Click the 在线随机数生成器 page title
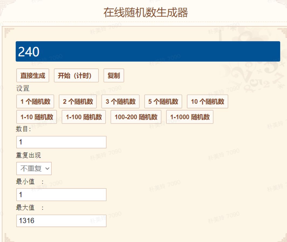Viewport: 287px width, 242px height. 146,12
